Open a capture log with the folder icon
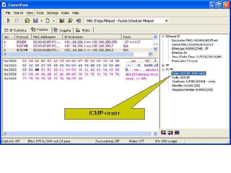The width and height of the screenshot is (231, 173). click(27, 21)
